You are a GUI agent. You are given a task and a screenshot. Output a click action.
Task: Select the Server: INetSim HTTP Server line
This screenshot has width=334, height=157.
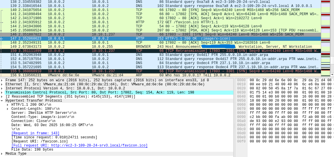click(x=44, y=113)
